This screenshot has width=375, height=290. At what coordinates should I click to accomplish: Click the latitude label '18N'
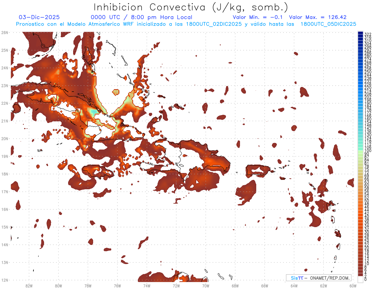pos(5,174)
